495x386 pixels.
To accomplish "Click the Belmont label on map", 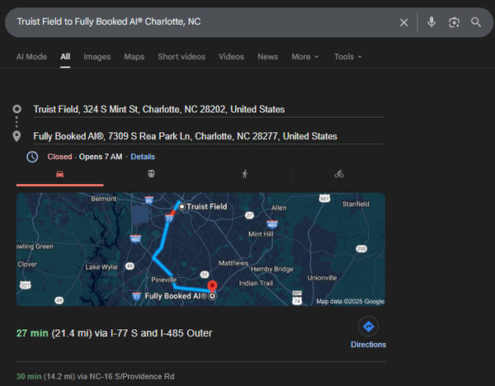I will pyautogui.click(x=104, y=199).
